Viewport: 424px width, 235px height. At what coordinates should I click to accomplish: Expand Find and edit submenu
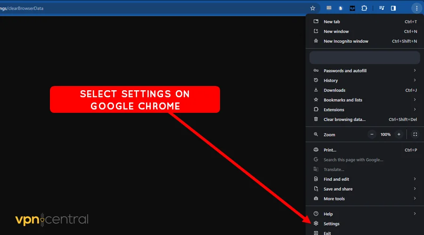365,179
